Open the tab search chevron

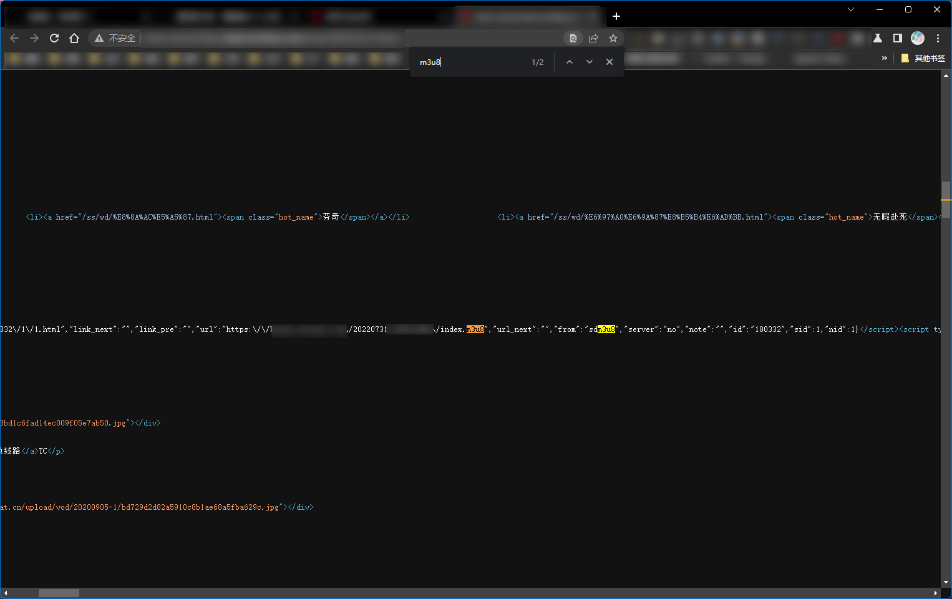851,9
